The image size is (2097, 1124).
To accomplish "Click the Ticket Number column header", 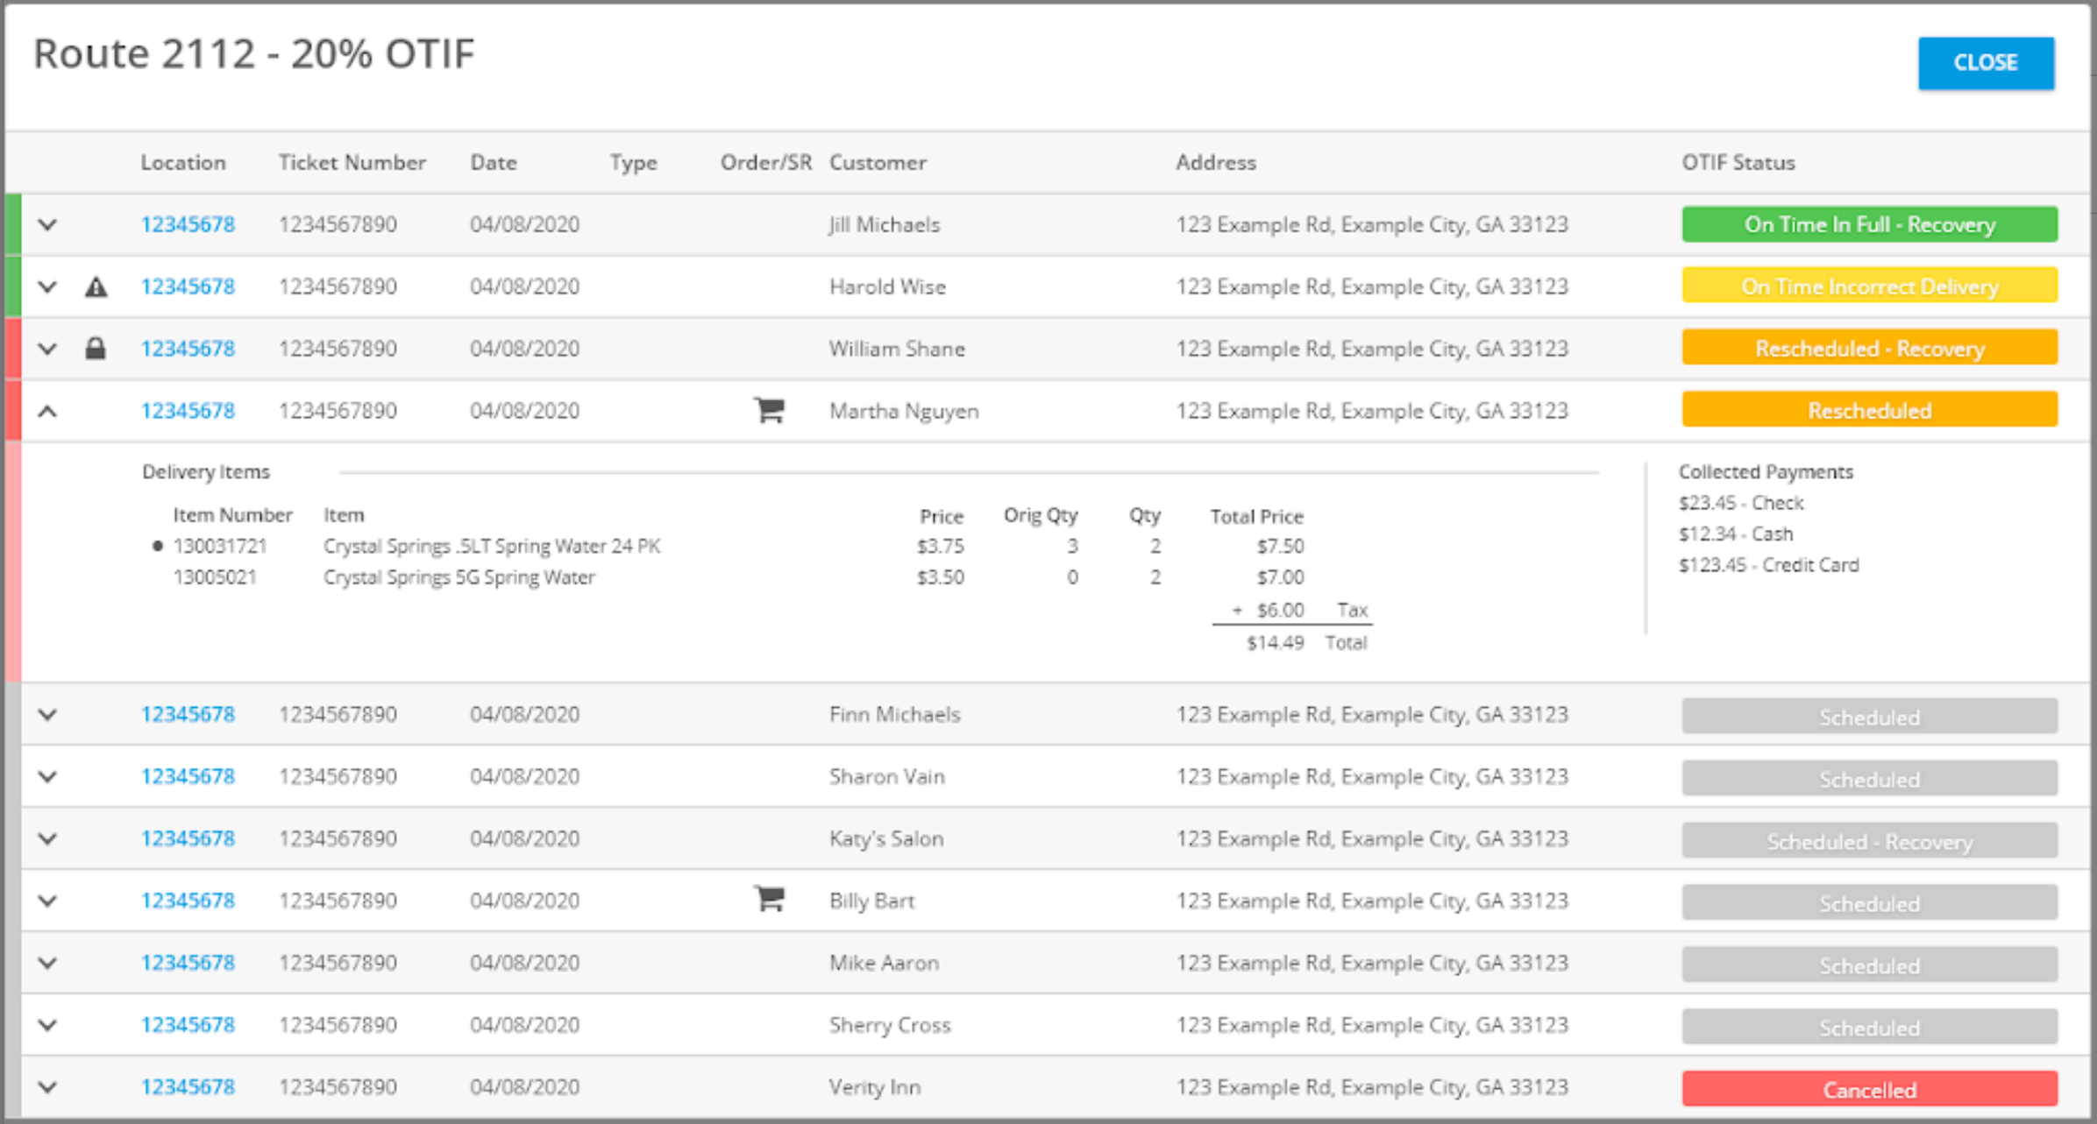I will click(352, 162).
